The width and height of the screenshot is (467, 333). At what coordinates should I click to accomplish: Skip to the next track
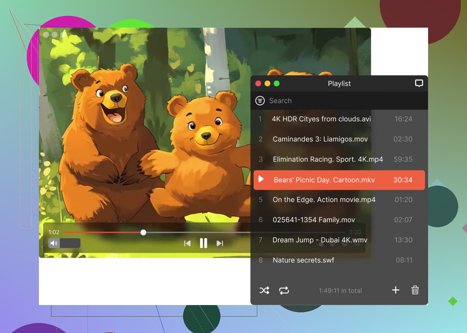(220, 243)
